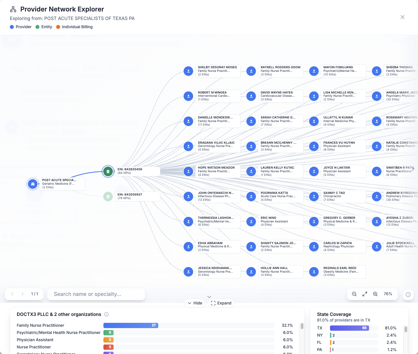Image resolution: width=418 pixels, height=354 pixels.
Task: Open the Hollie Ann Hall provider card
Action: point(281,272)
